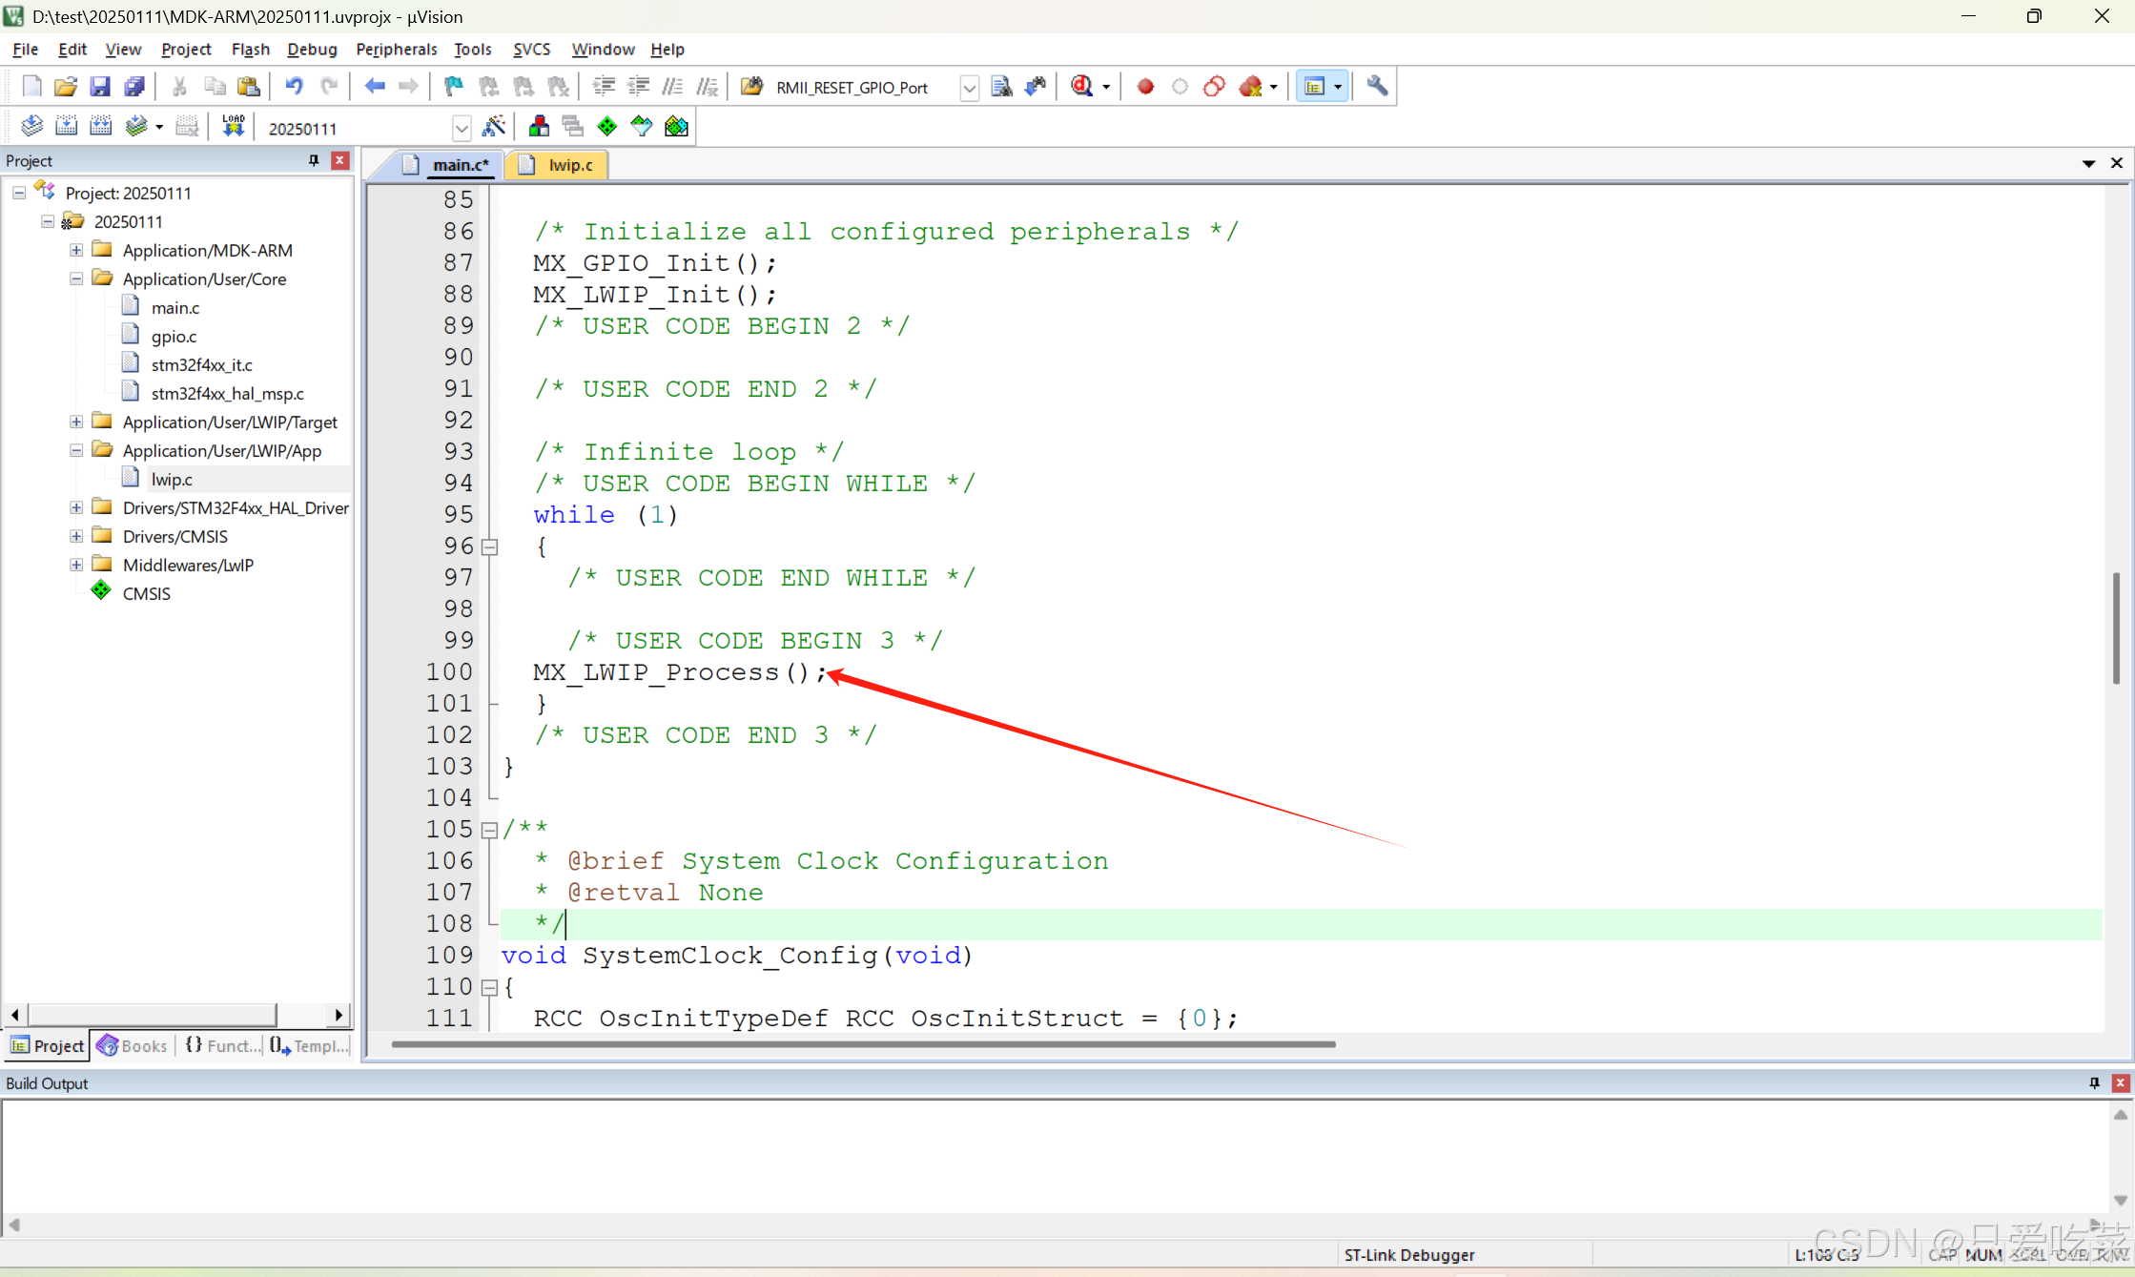2135x1277 pixels.
Task: Open the Configuration dialog via wrench icon
Action: coord(1376,86)
